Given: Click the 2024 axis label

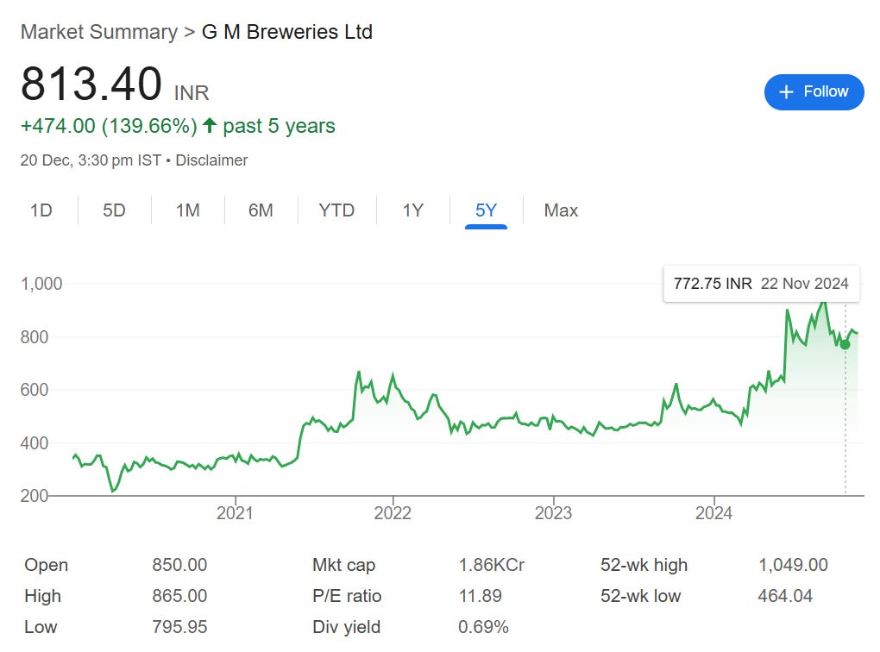Looking at the screenshot, I should 713,513.
